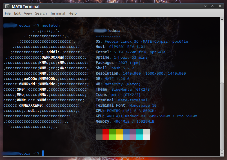Image resolution: width=227 pixels, height=160 pixels.
Task: Click the Theme value 'BlueMenta [GTK2/3]'
Action: (x=132, y=90)
